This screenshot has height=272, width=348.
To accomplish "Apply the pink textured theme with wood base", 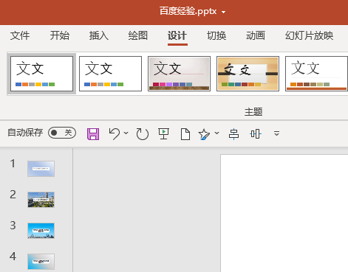I will pos(179,74).
